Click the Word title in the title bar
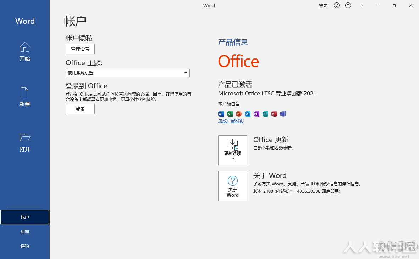 click(209, 5)
